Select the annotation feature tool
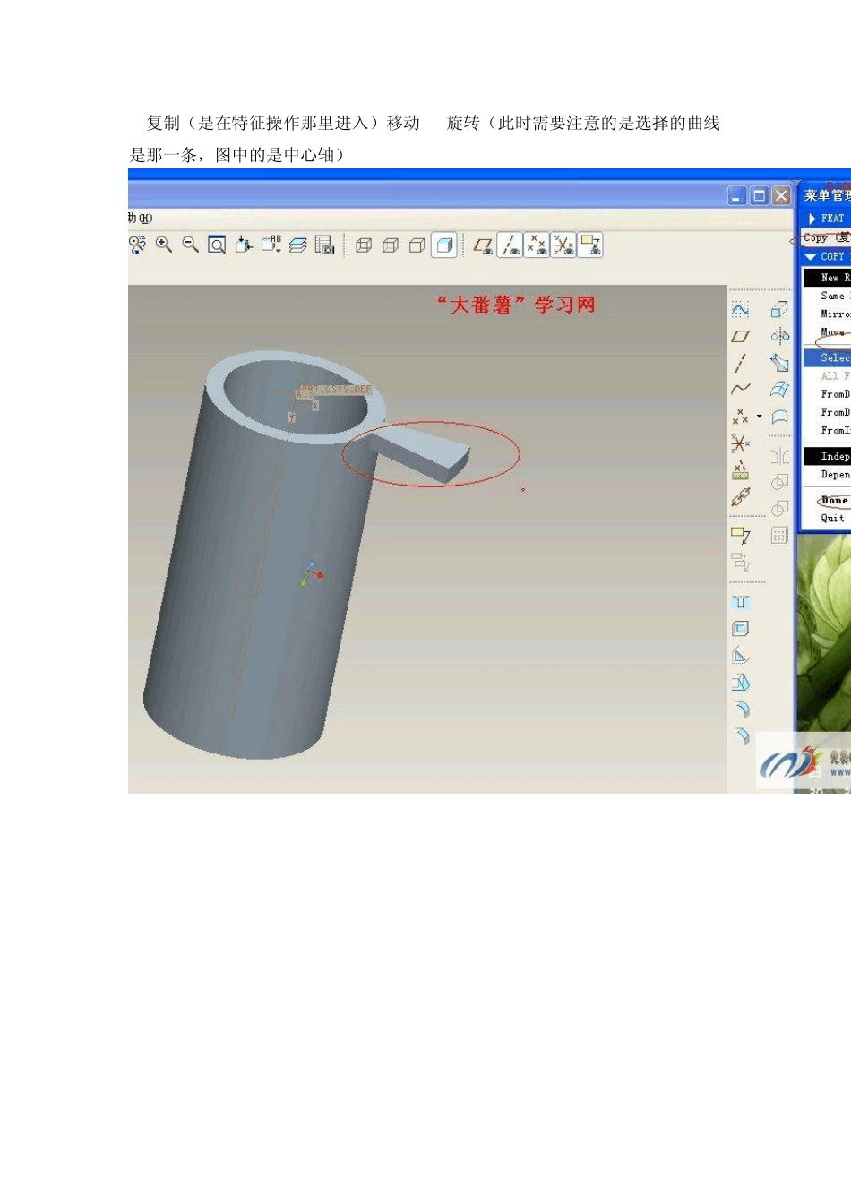 pyautogui.click(x=740, y=536)
